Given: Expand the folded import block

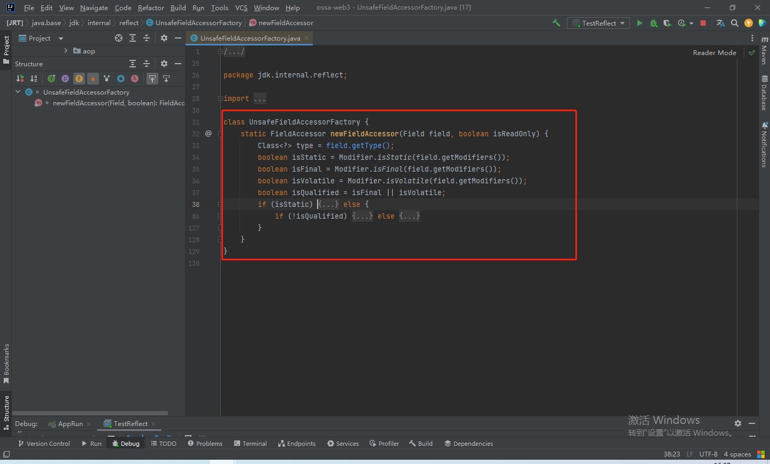Looking at the screenshot, I should coord(259,98).
